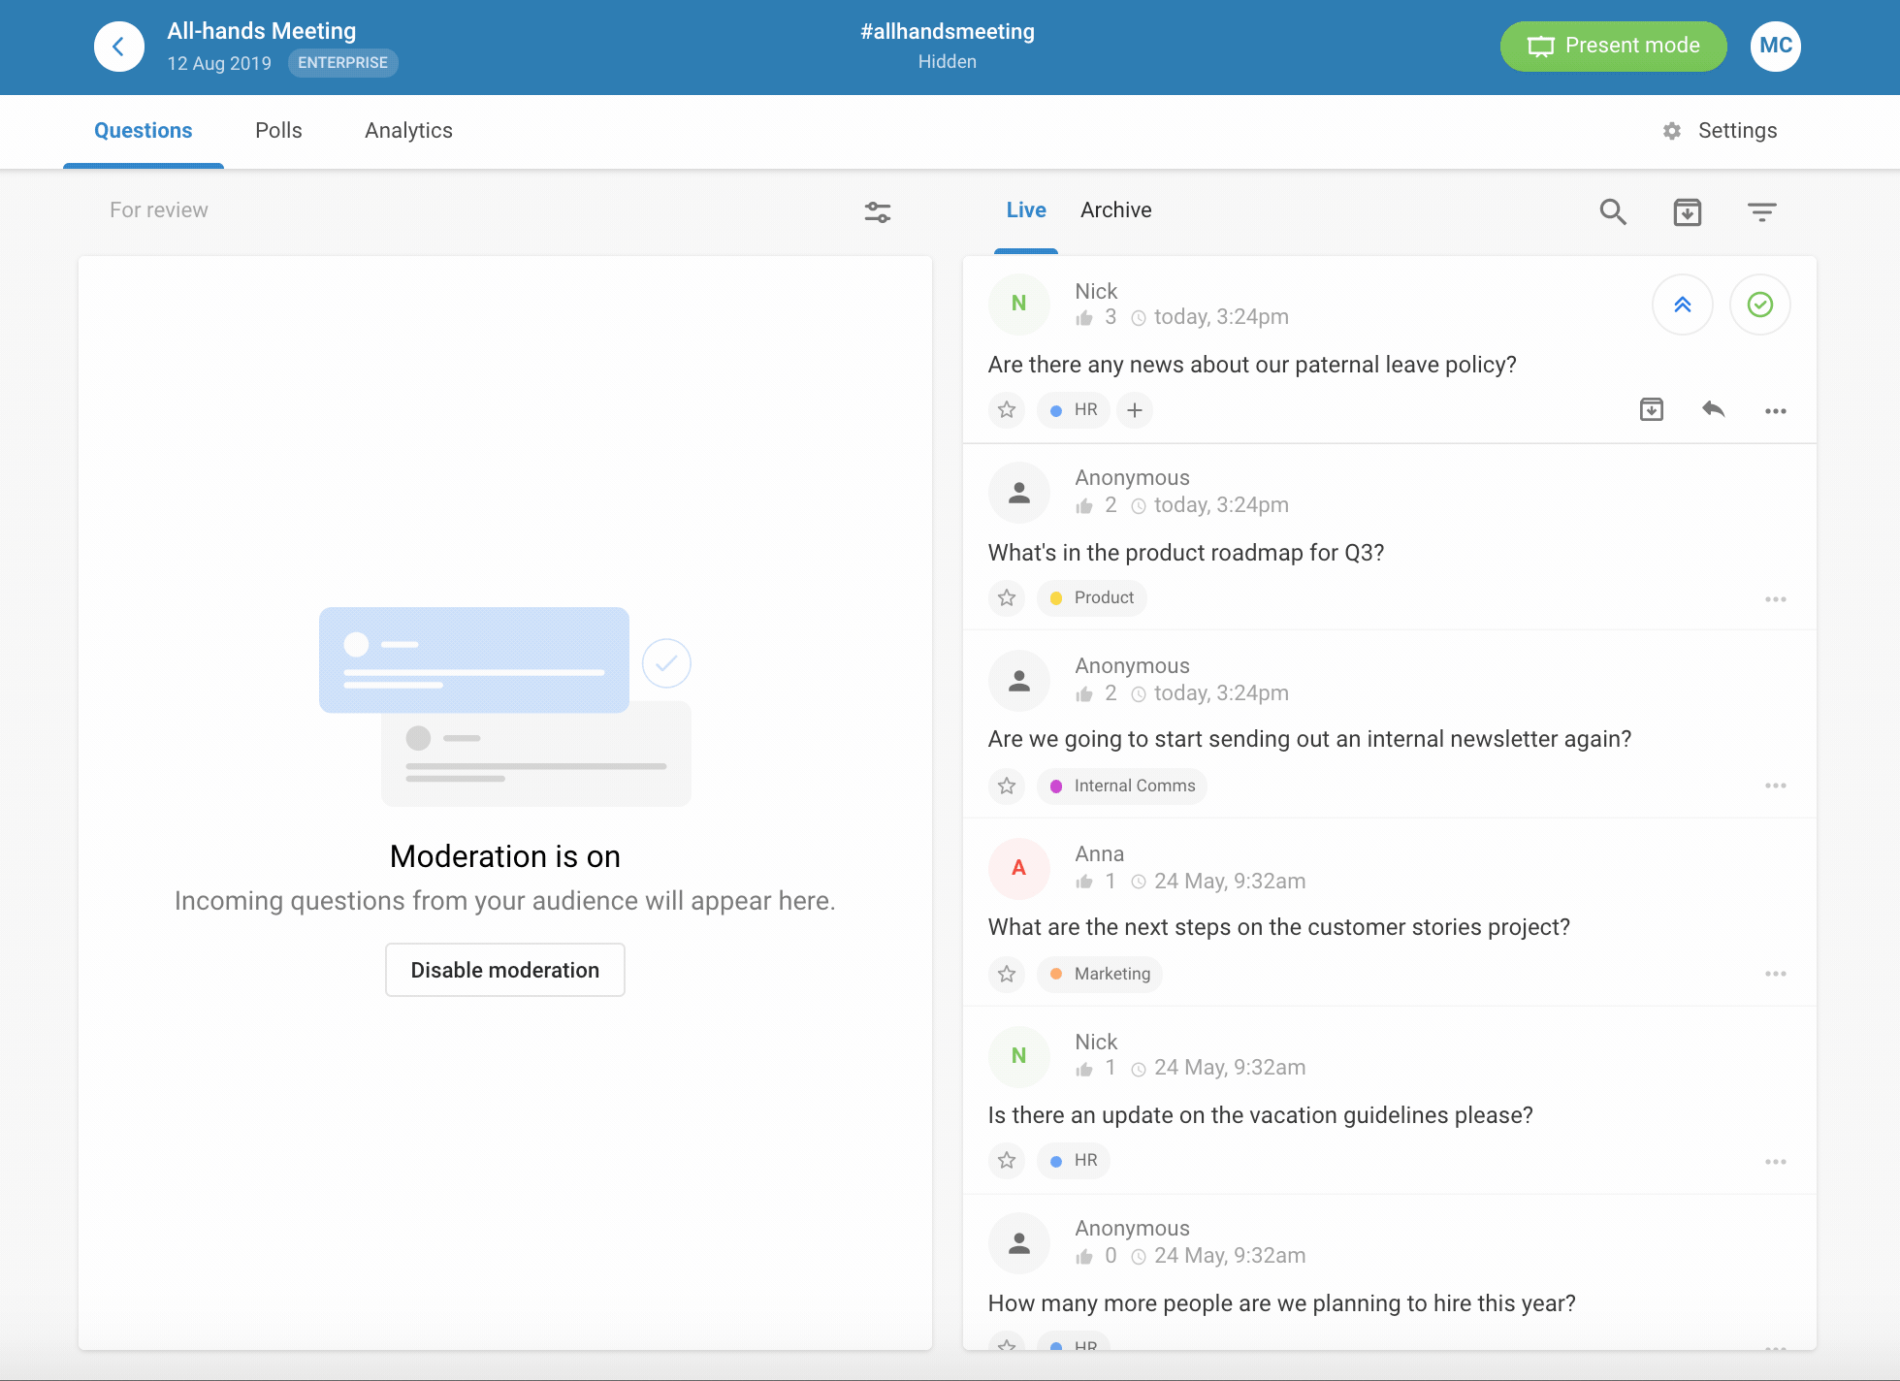
Task: Switch to the Archive tab
Action: pos(1115,210)
